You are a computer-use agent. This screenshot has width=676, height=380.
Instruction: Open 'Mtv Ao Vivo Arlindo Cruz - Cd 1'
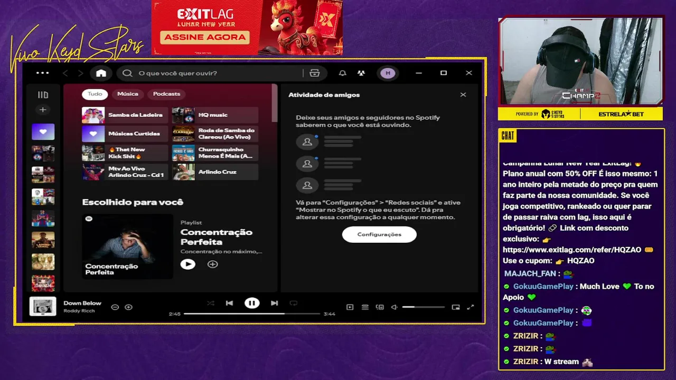(125, 172)
